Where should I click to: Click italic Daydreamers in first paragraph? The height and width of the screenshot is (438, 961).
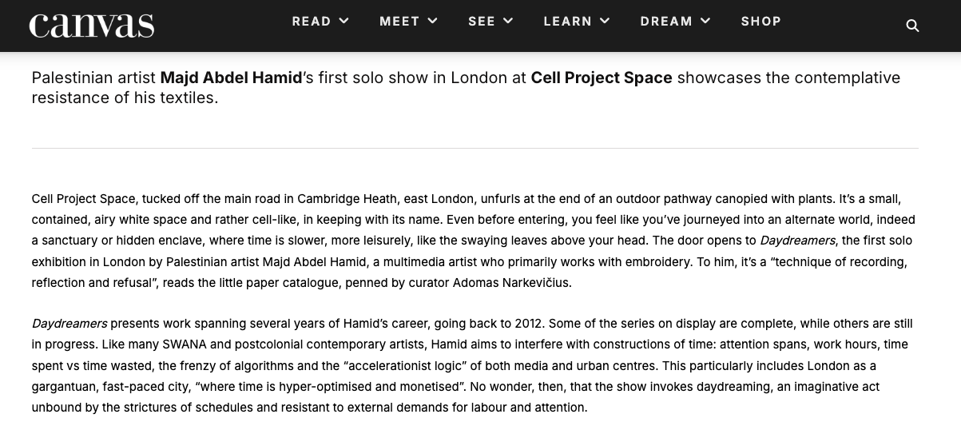[x=797, y=241]
